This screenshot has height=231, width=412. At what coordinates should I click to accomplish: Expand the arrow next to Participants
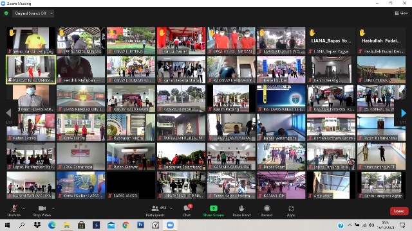click(x=171, y=209)
